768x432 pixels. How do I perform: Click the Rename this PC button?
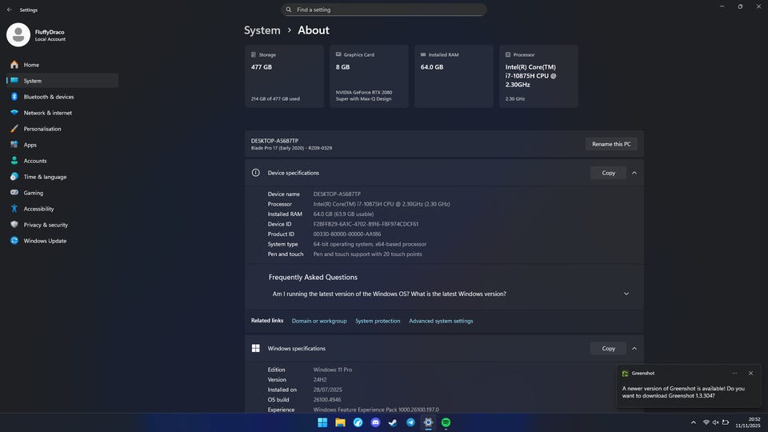pos(611,144)
